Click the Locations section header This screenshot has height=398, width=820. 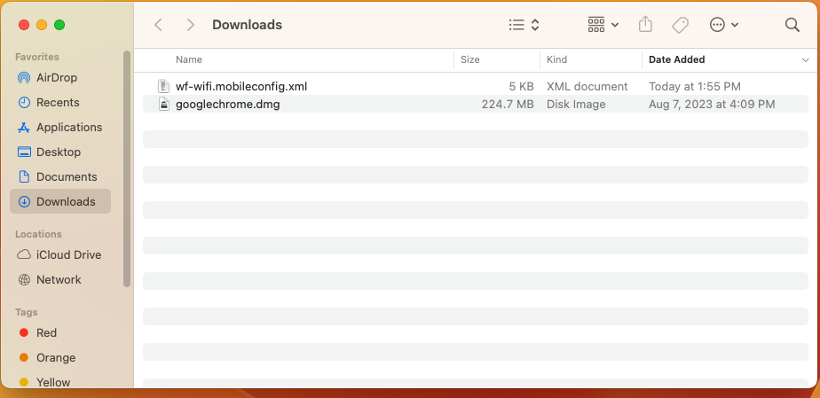38,234
